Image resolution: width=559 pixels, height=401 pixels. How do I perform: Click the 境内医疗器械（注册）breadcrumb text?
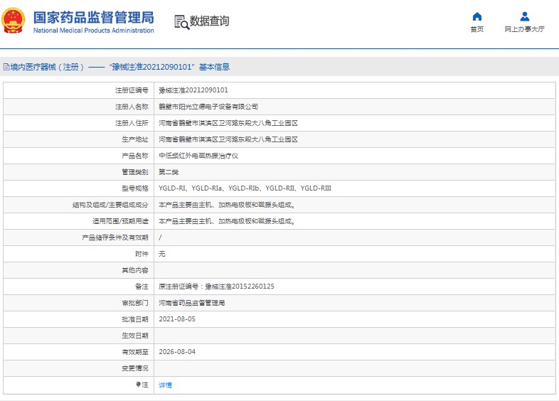(x=47, y=67)
